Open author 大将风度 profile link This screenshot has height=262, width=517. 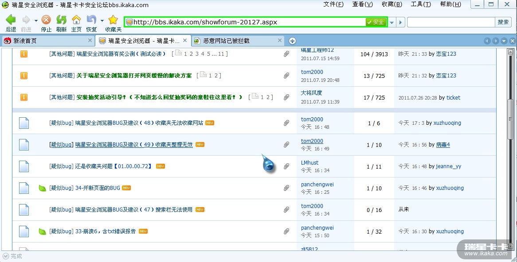312,93
